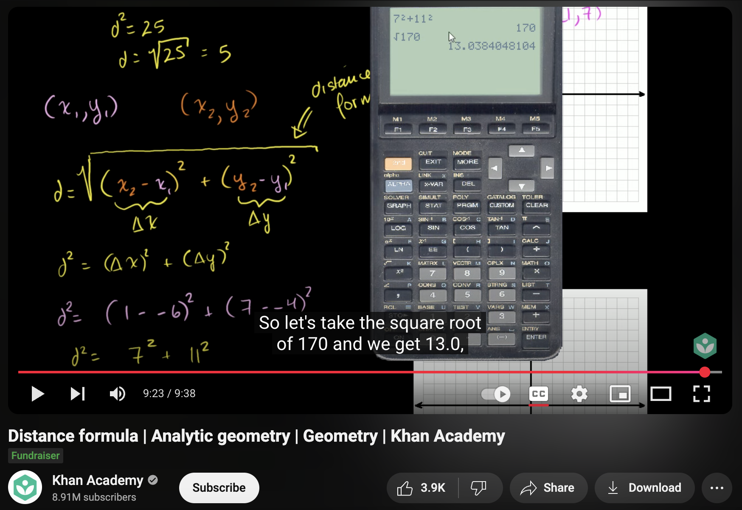Viewport: 742px width, 510px height.
Task: Mute the video volume
Action: click(x=117, y=394)
